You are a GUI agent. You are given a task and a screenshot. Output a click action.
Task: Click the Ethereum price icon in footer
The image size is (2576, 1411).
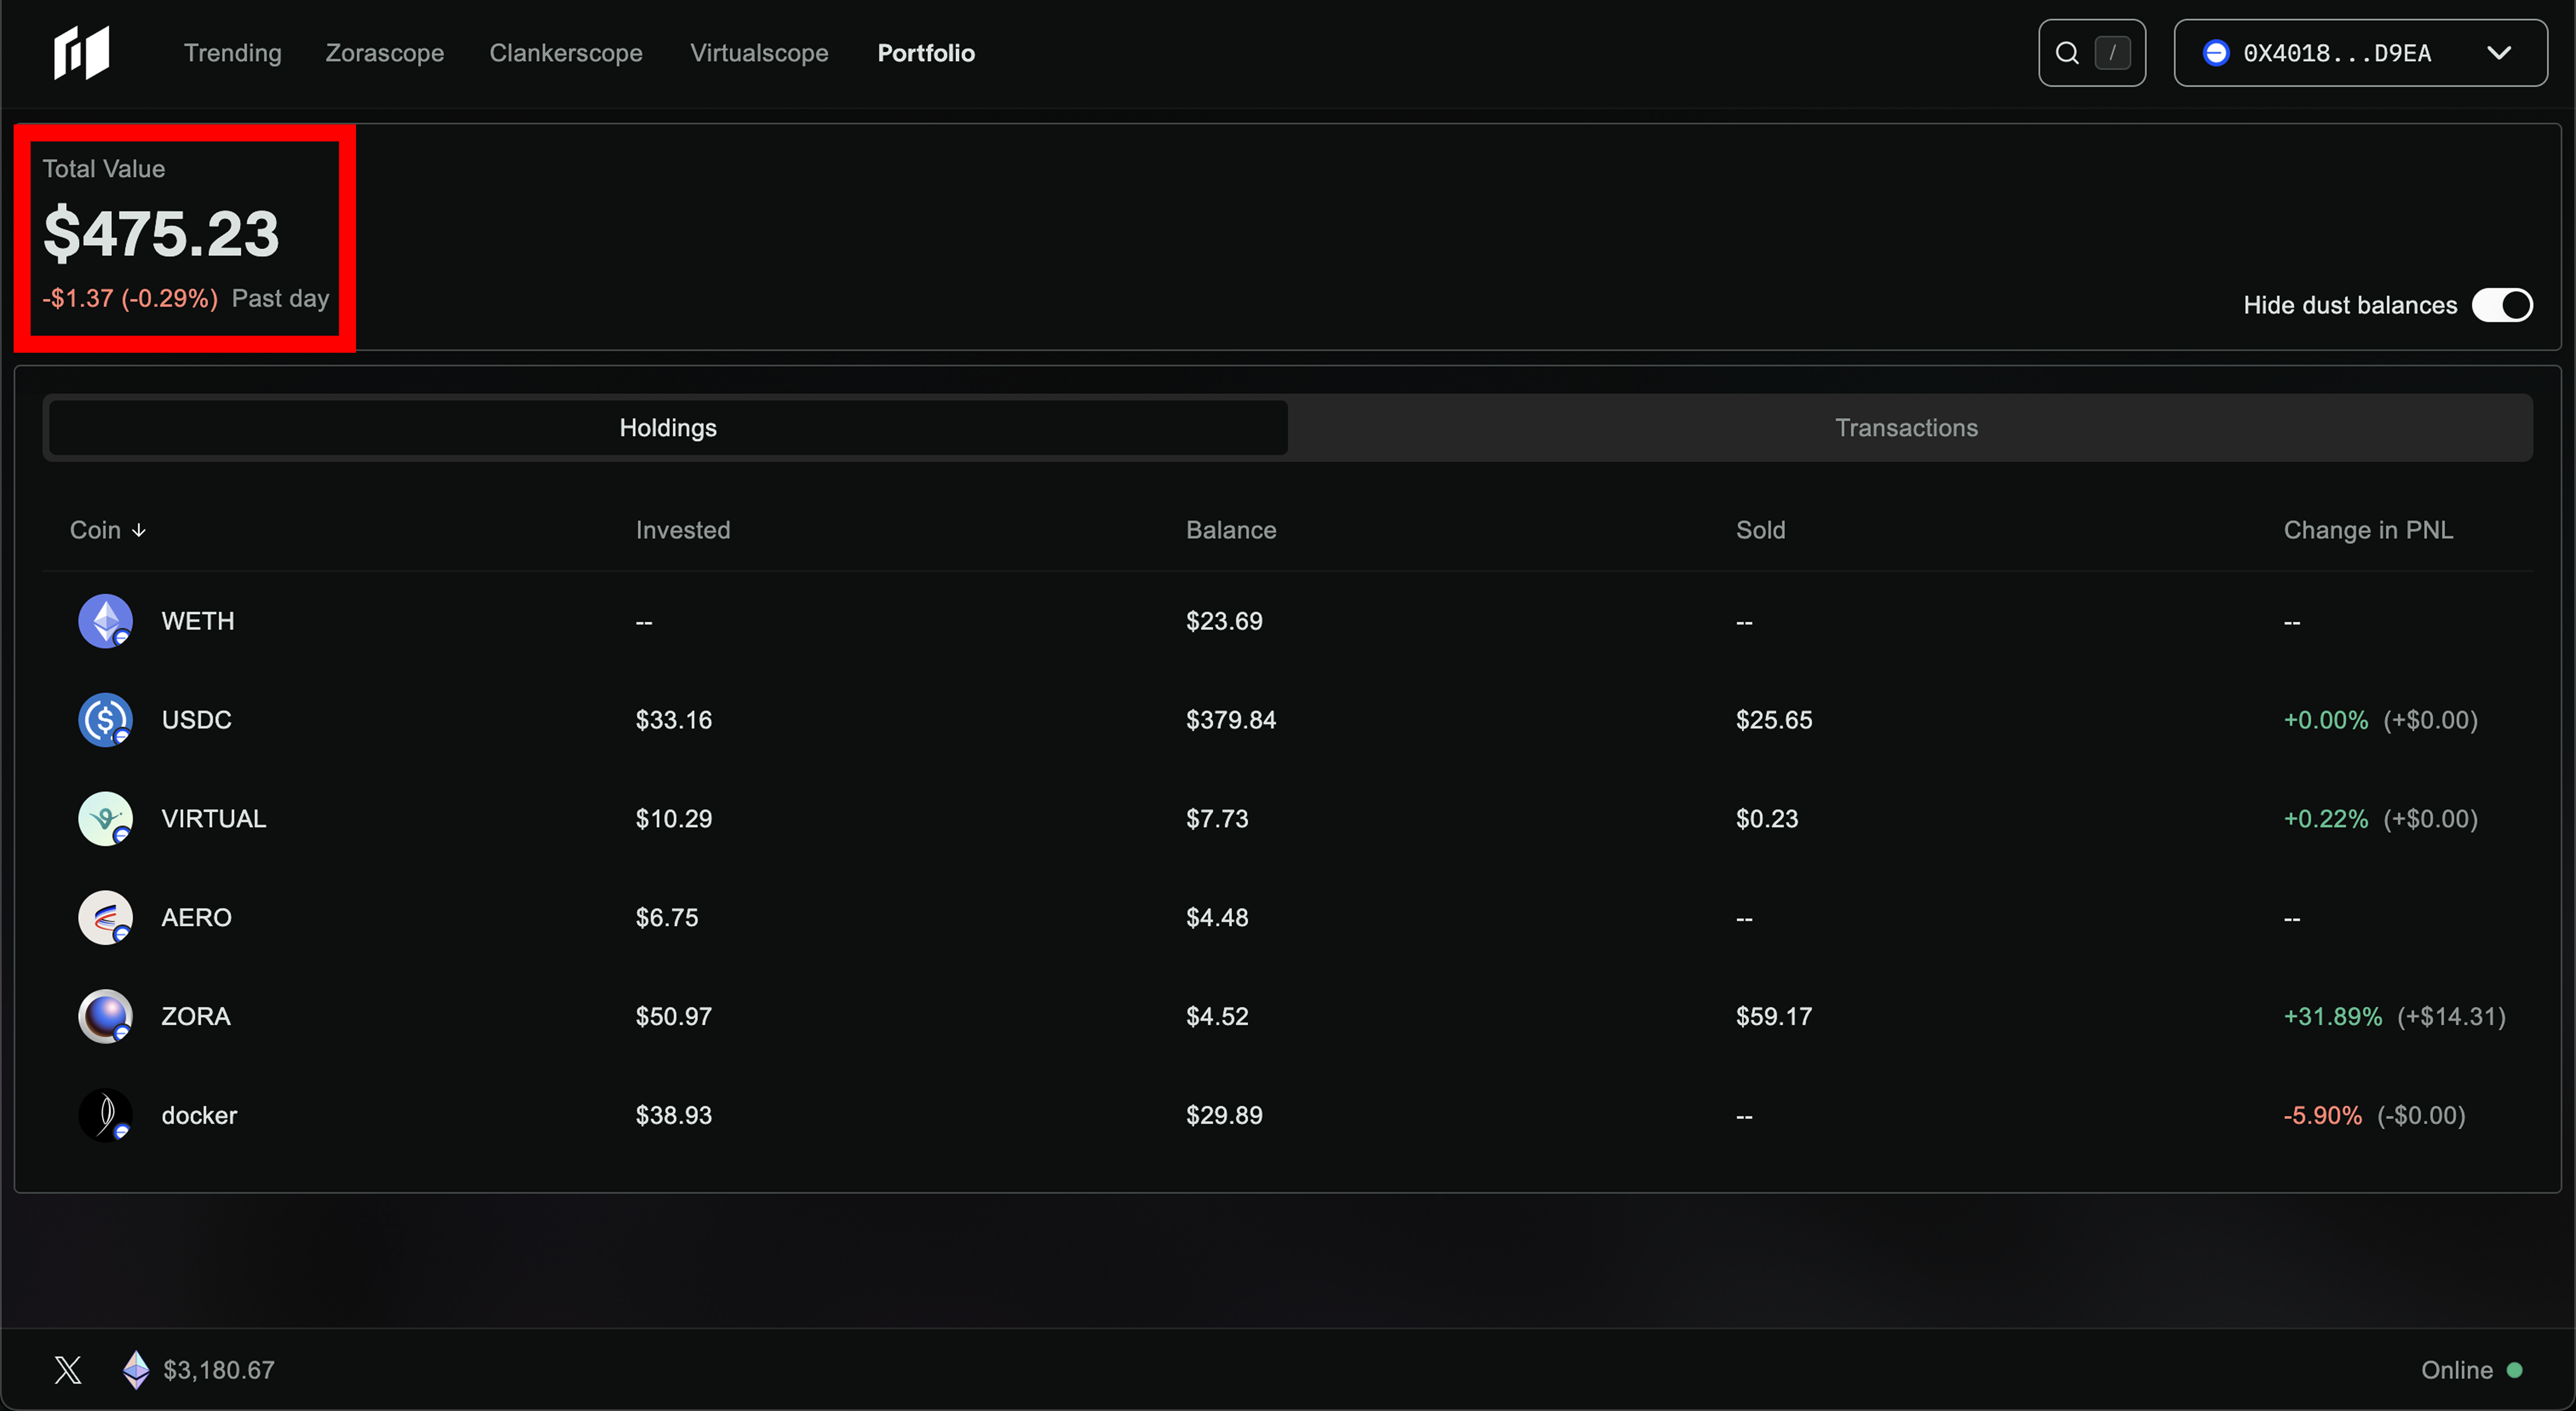click(136, 1370)
